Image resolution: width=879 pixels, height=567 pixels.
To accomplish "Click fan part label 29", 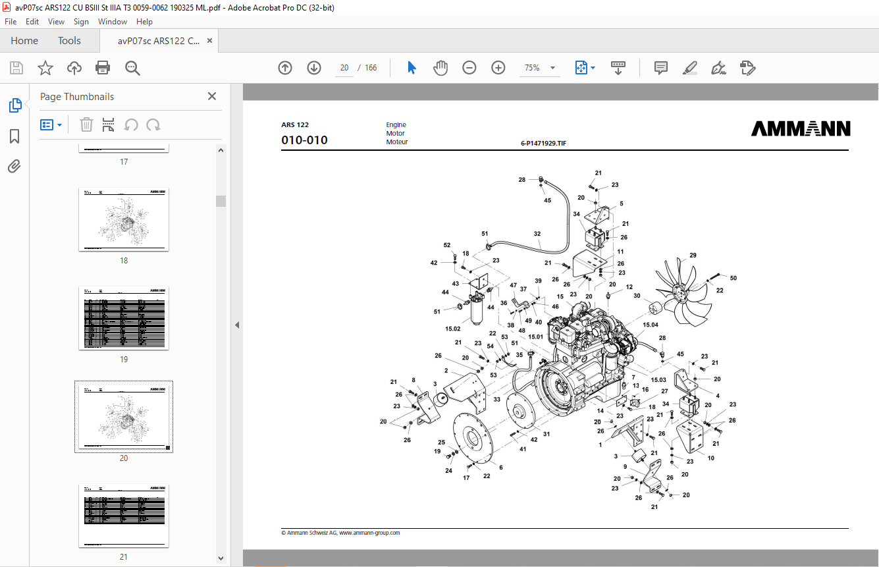I will (693, 256).
